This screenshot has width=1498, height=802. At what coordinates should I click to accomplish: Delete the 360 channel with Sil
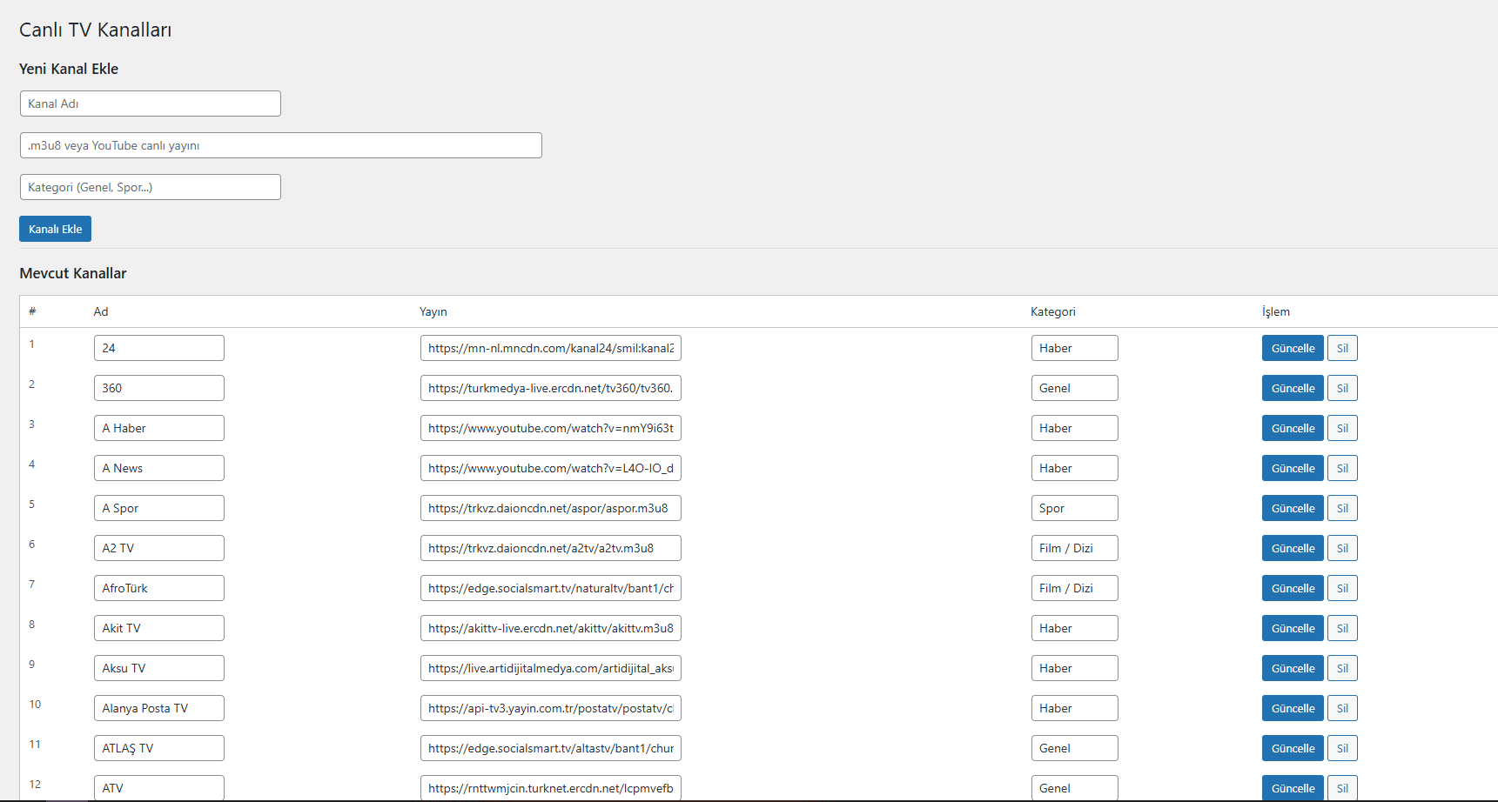coord(1341,388)
